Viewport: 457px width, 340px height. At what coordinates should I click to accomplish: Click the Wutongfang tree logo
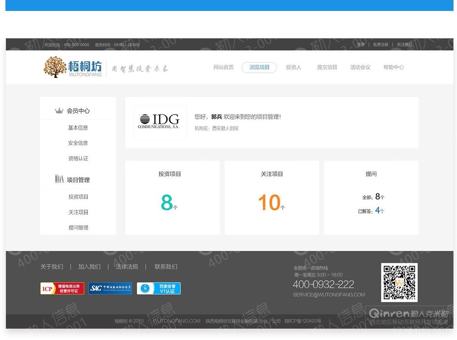click(73, 67)
